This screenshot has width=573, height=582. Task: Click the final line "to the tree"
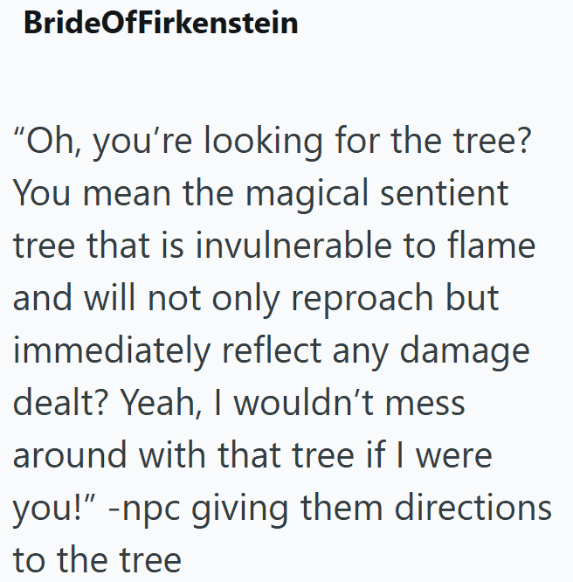[97, 560]
